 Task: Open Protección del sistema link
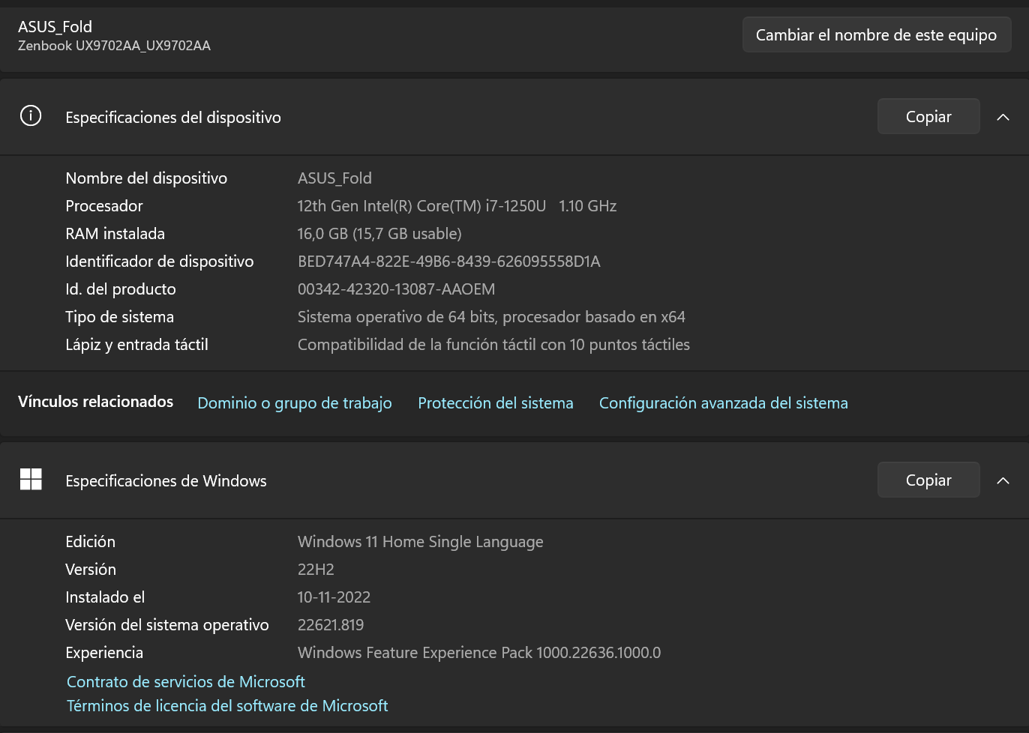coord(495,403)
